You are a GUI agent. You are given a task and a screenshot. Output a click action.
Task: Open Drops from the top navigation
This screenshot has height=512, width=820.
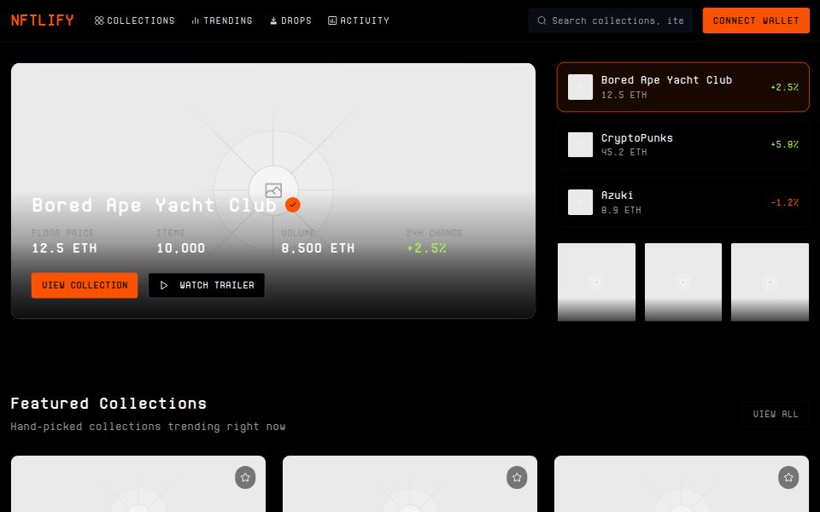point(291,20)
